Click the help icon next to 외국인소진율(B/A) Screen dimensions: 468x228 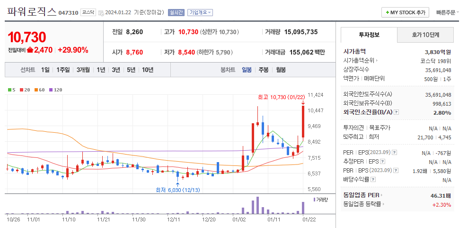click(397, 112)
